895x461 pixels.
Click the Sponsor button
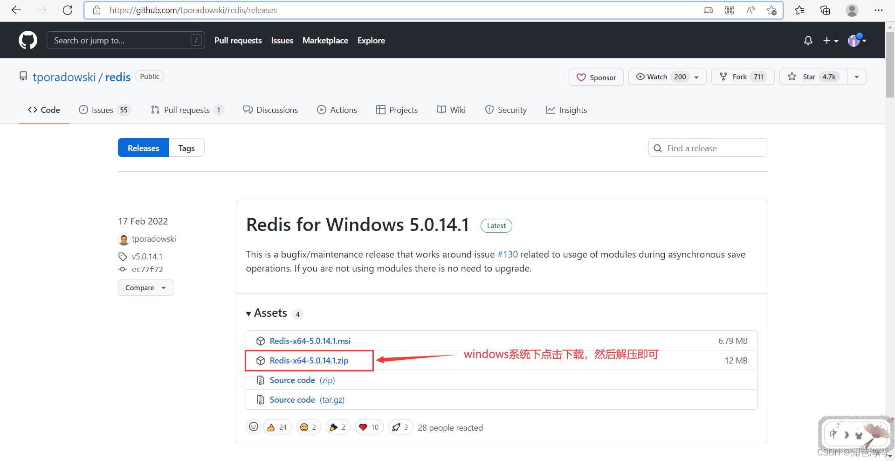coord(596,77)
